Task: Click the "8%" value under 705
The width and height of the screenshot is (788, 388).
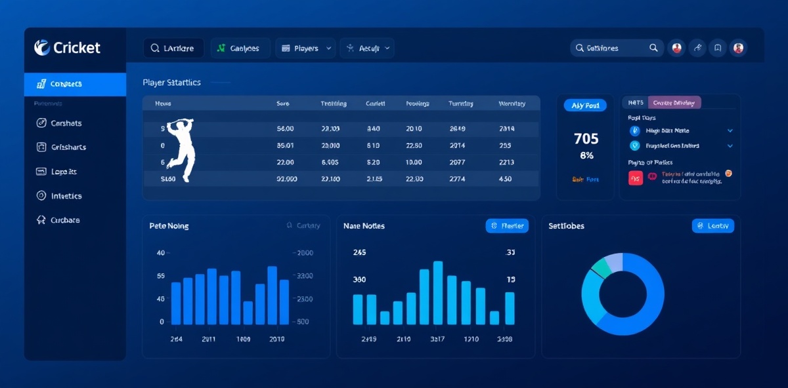Action: point(586,156)
